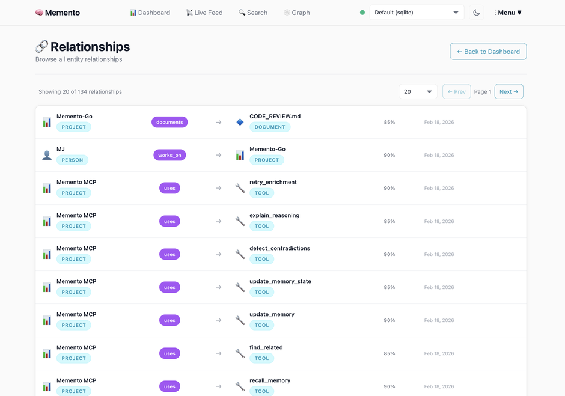Click the explain_reasoning entity name
The height and width of the screenshot is (396, 565).
(x=275, y=215)
